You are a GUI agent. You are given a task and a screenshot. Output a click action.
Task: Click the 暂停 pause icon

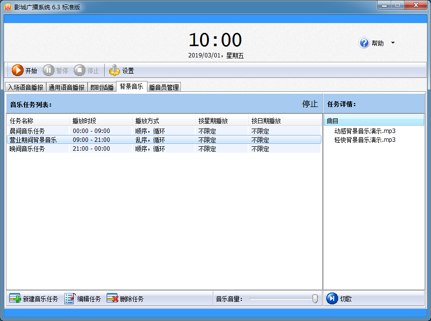[x=48, y=70]
